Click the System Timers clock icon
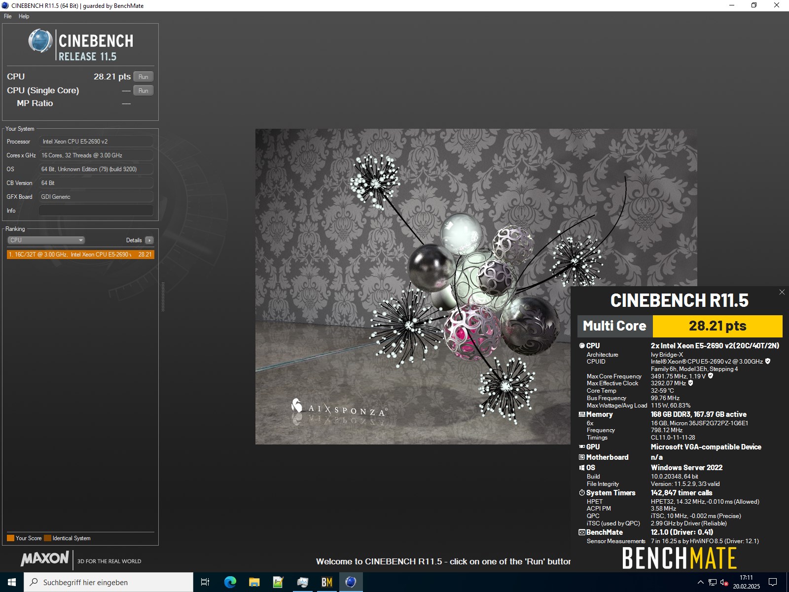 [x=582, y=493]
